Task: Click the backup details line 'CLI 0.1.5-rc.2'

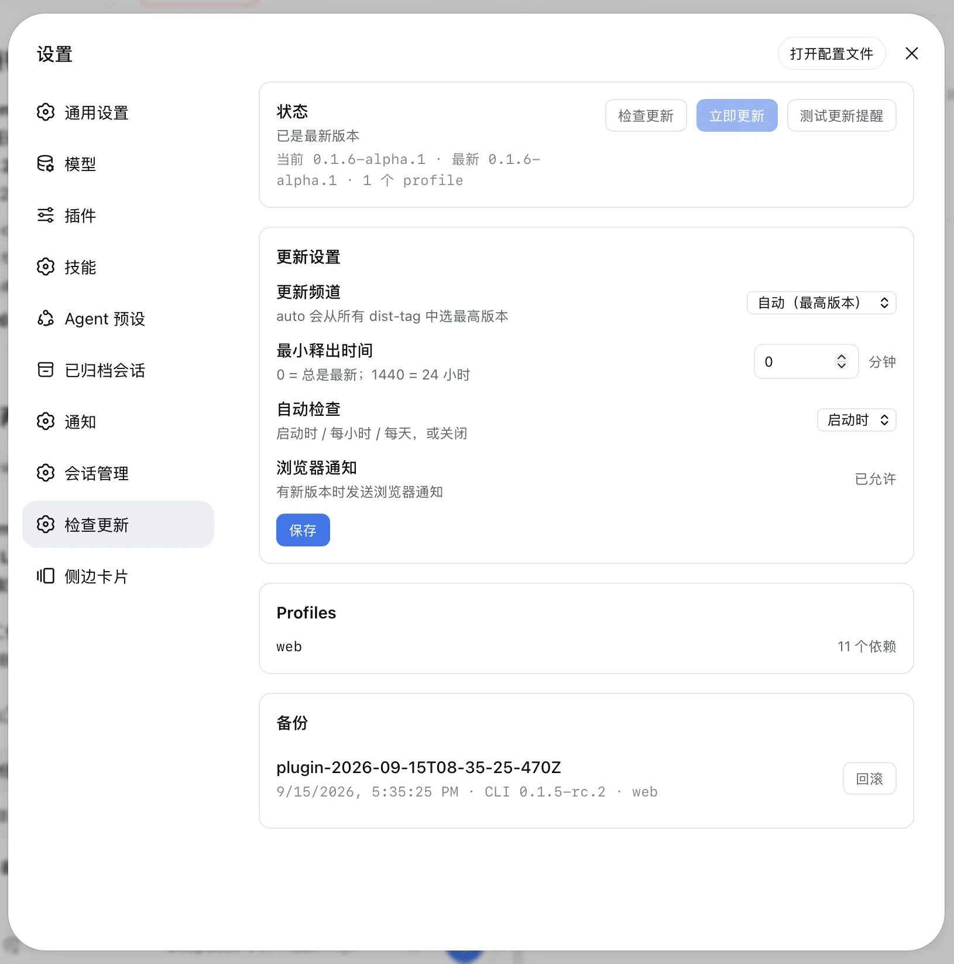Action: (545, 792)
